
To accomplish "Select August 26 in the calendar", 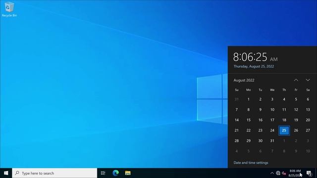I will [x=296, y=131].
